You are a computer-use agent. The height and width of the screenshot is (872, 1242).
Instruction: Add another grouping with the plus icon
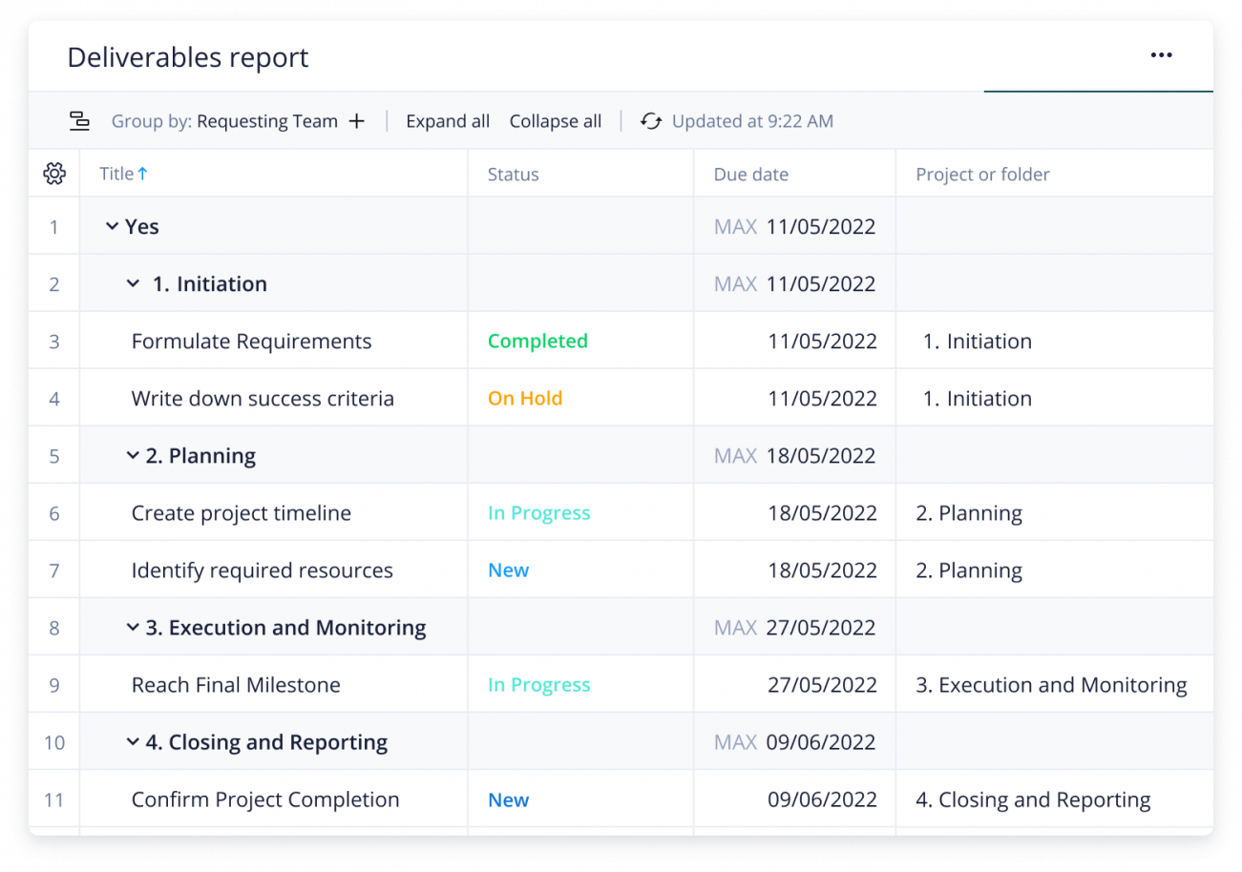click(x=356, y=121)
